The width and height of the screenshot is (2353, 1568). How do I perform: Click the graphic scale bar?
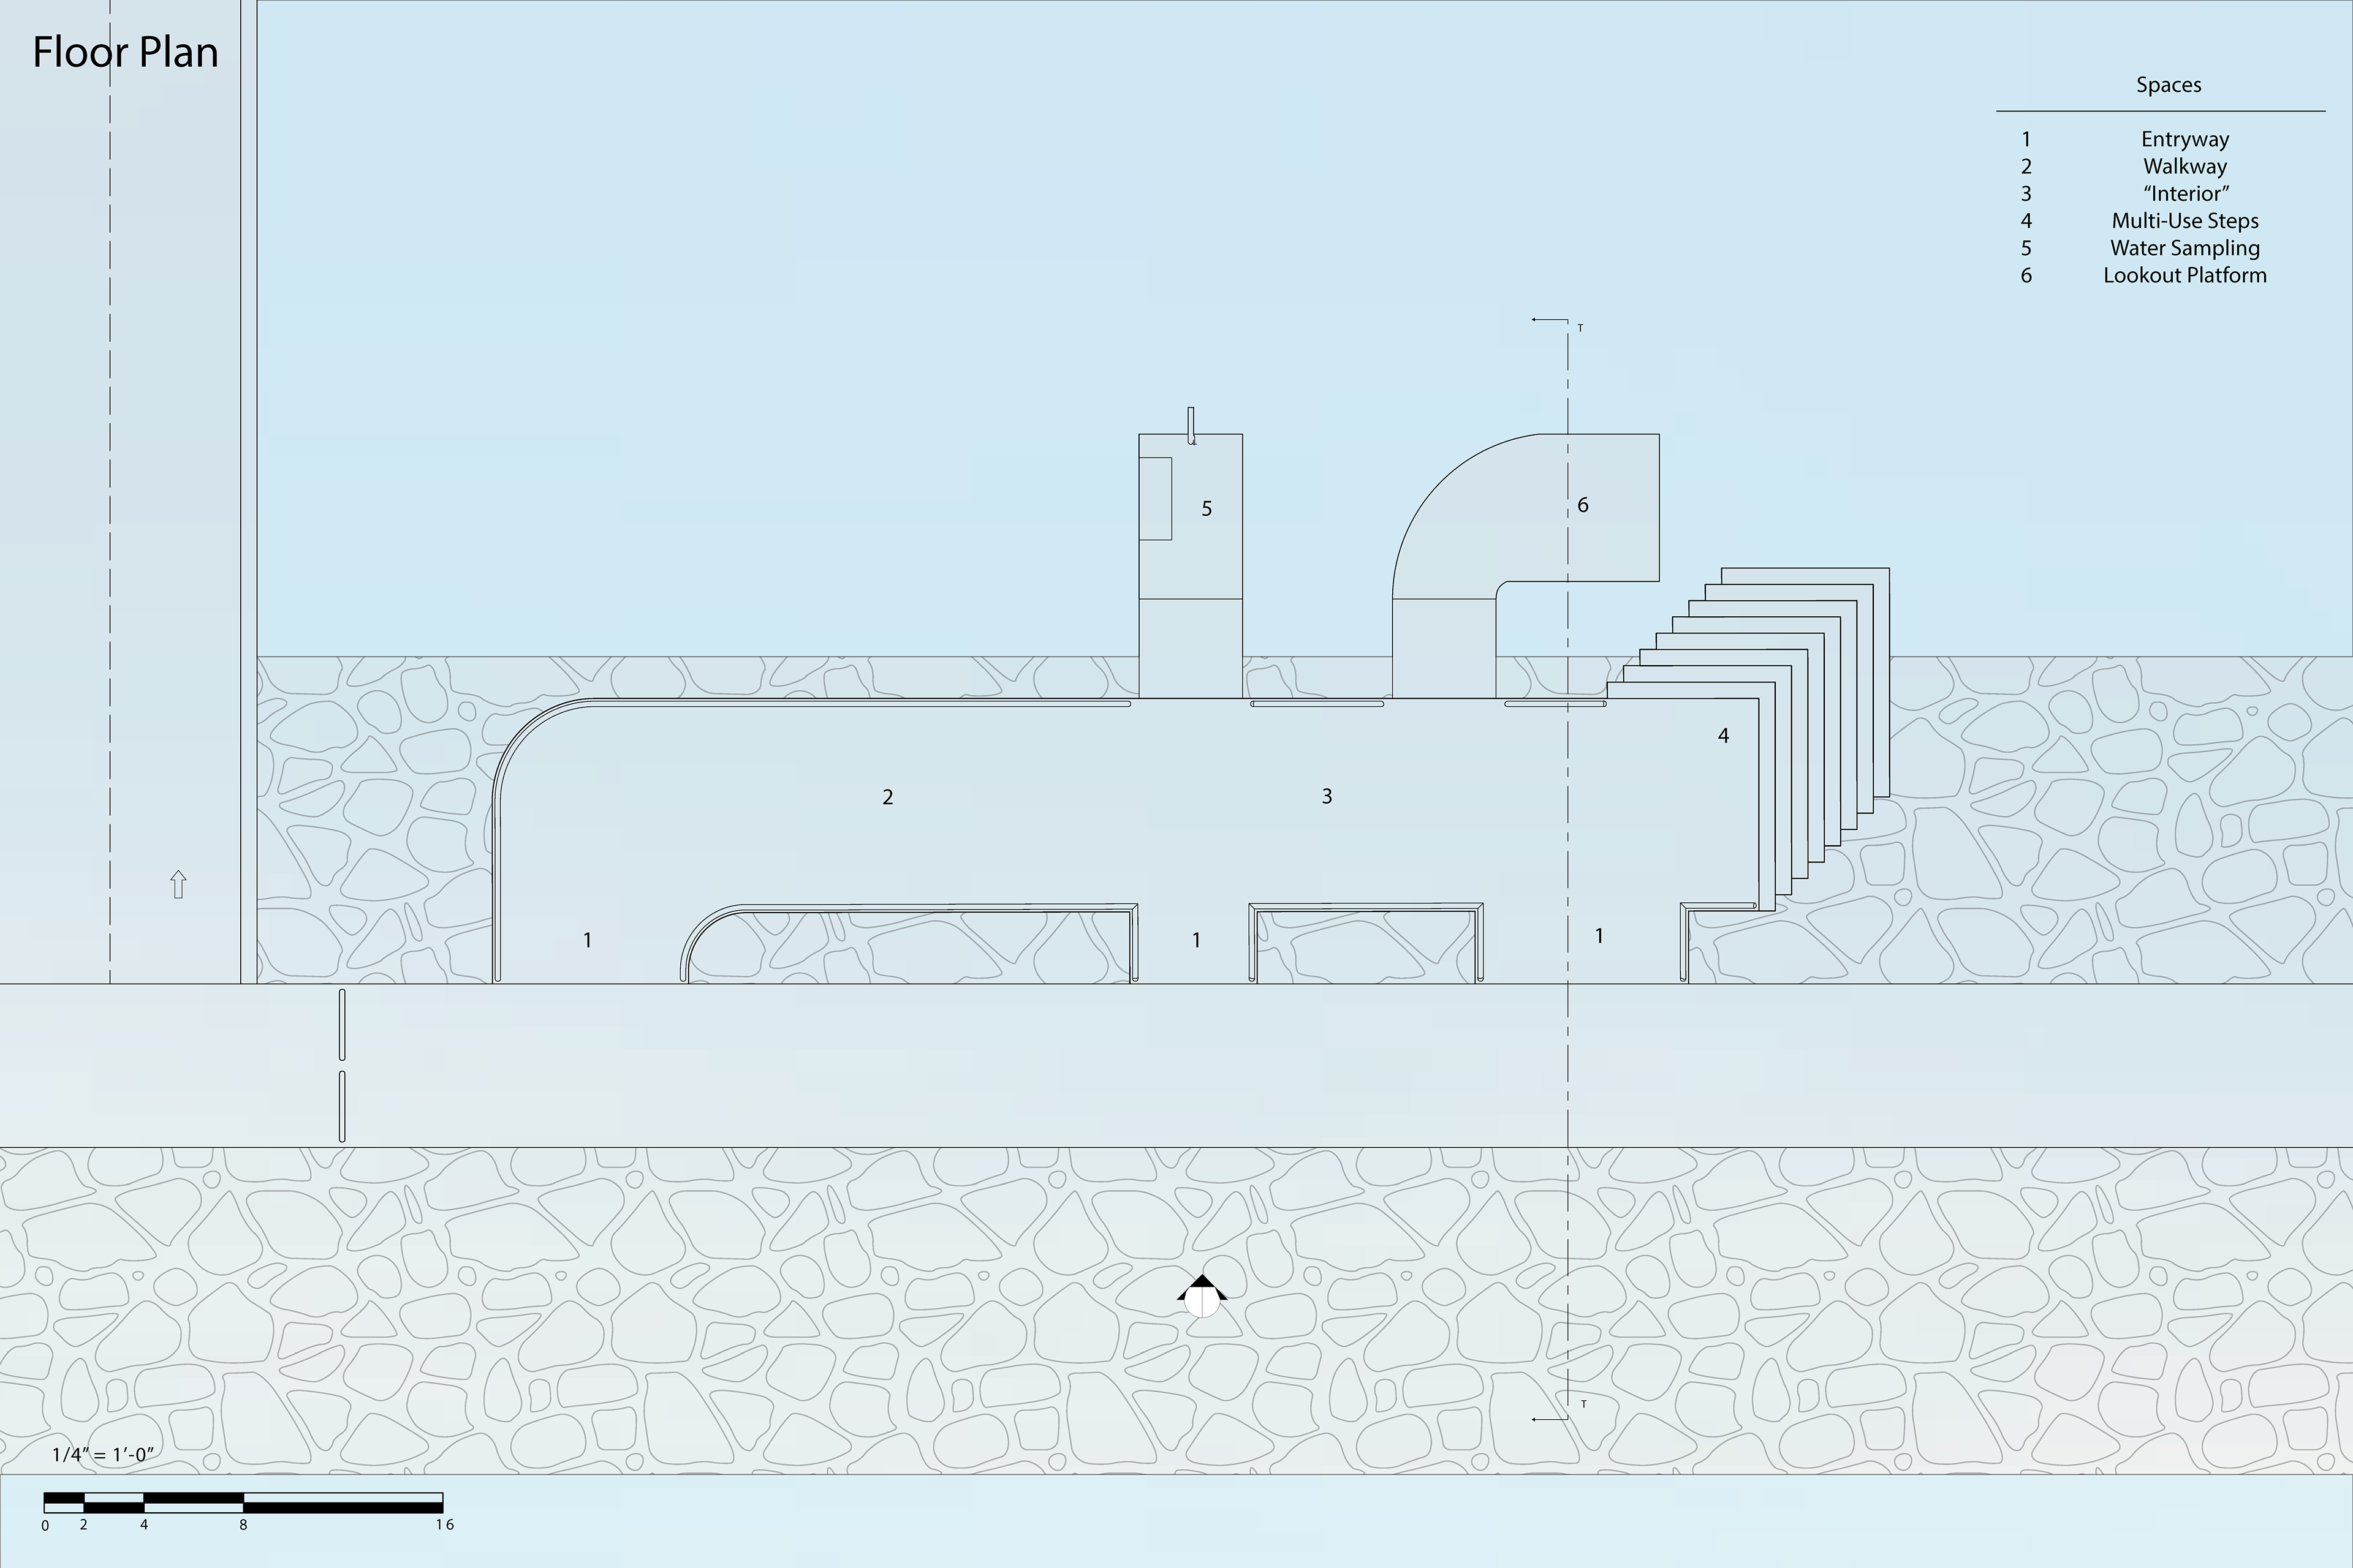243,1502
